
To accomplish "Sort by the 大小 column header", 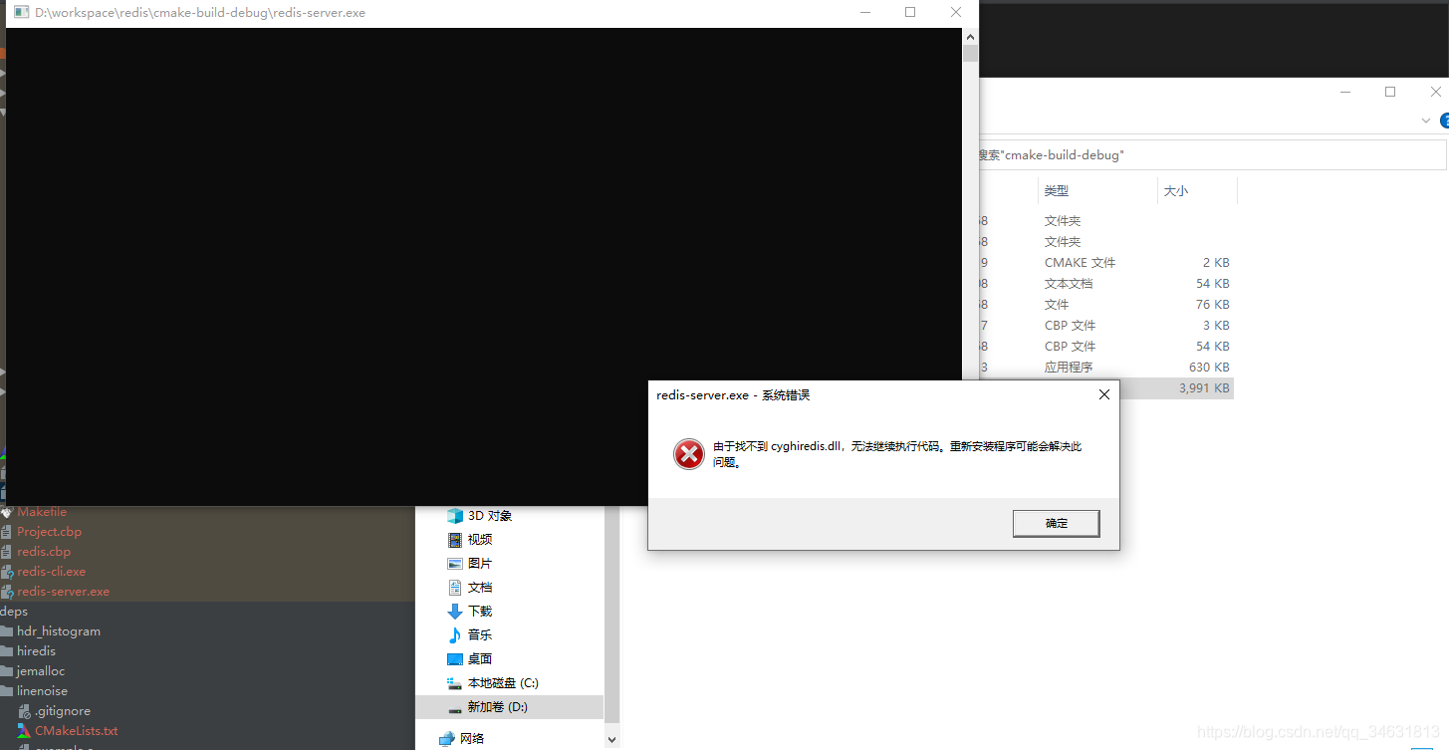I will point(1176,191).
